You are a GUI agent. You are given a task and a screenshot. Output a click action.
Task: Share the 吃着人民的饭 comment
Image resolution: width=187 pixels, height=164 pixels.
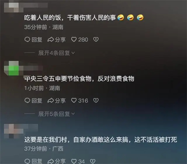pos(57,39)
